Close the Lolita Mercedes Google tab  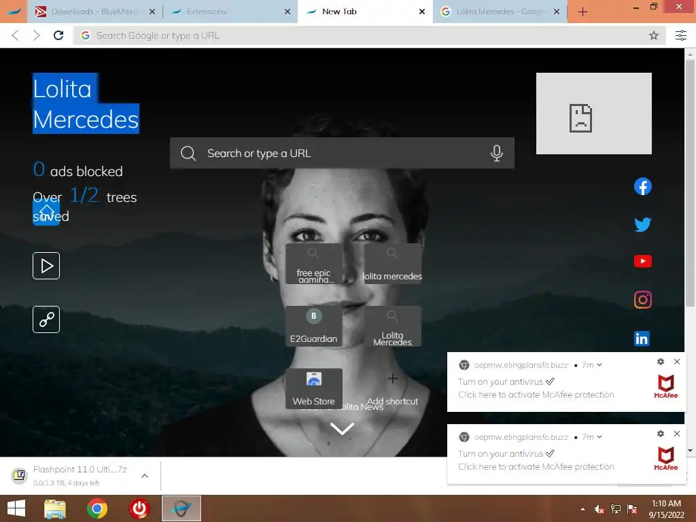[557, 12]
